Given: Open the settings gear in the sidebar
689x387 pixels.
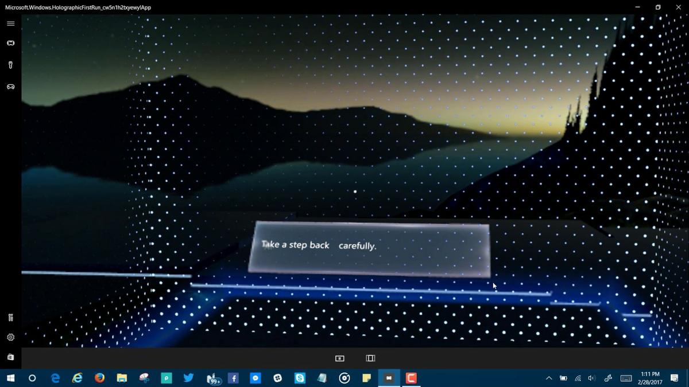Looking at the screenshot, I should click(x=10, y=337).
